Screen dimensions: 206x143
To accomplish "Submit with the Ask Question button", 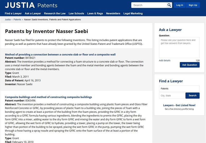I will 190,65.
